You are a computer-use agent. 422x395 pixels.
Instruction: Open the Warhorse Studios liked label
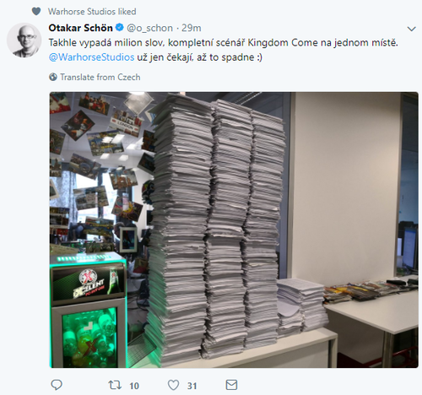pos(92,11)
